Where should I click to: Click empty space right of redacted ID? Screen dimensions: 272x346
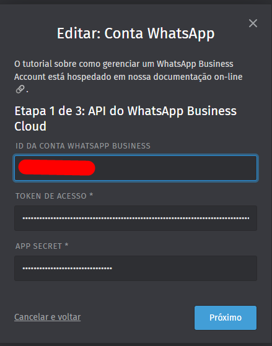pos(176,168)
